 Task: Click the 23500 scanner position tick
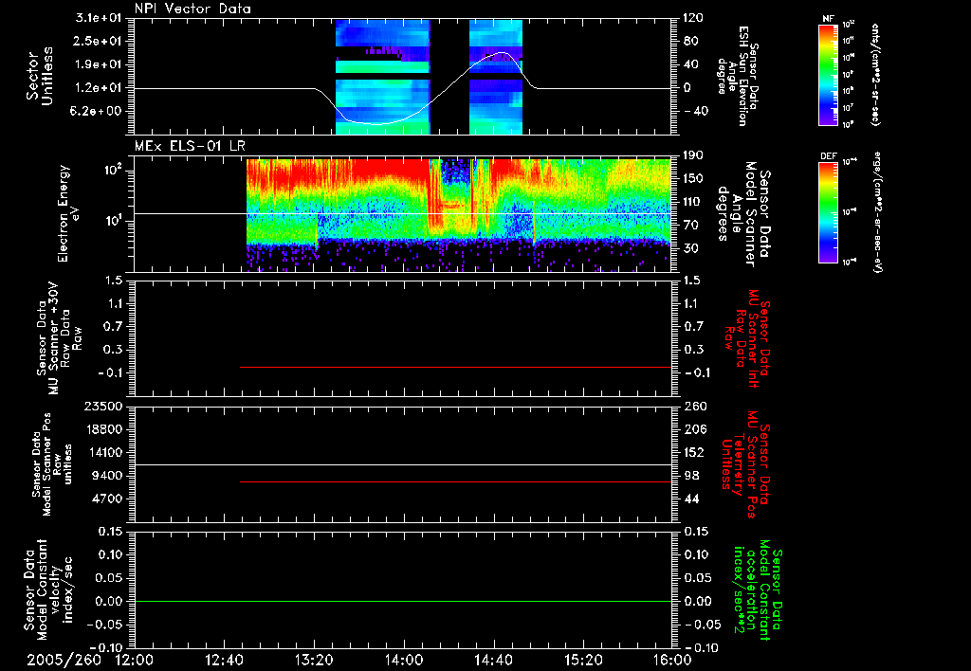click(x=104, y=406)
